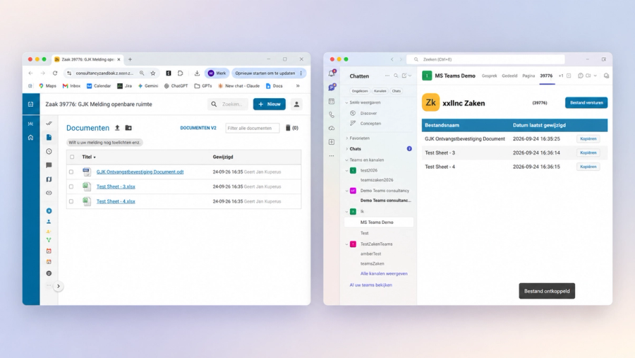The image size is (635, 358).
Task: Open user profile icon in Zaak header
Action: click(x=296, y=105)
